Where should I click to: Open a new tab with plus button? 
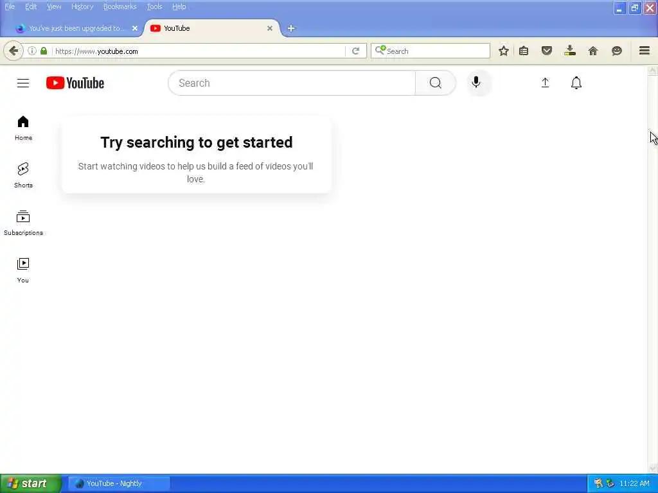click(x=291, y=28)
